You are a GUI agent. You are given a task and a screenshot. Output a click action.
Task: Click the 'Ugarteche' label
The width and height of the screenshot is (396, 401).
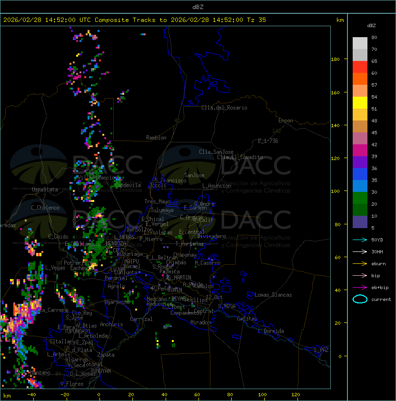(118, 302)
